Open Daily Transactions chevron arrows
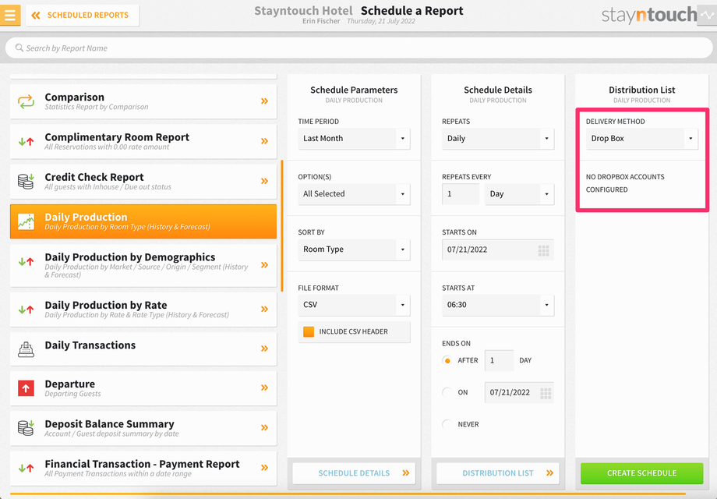The image size is (717, 499). 264,349
